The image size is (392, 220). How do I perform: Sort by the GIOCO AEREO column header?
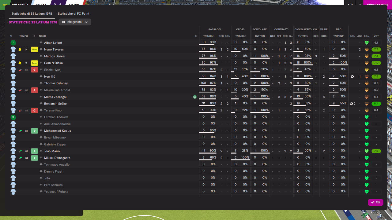303,29
